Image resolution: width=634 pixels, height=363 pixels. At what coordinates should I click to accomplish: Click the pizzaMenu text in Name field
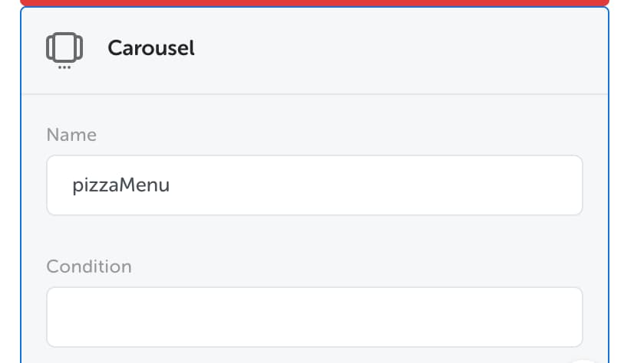[121, 185]
